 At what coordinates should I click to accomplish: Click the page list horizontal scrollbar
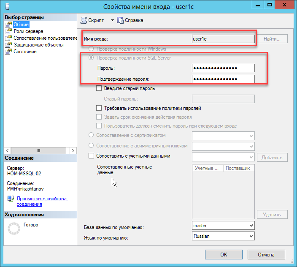pyautogui.click(x=38, y=150)
